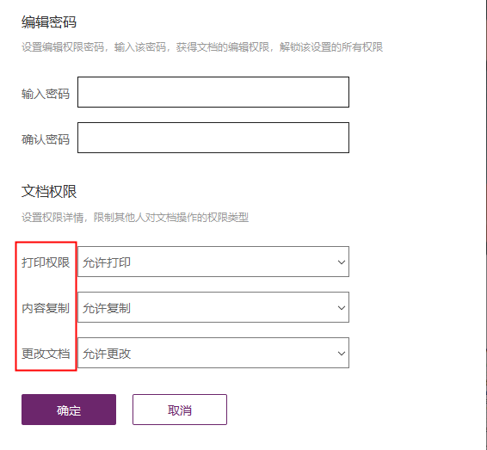Viewport: 487px width, 450px height.
Task: Click the 输入密码 password input box
Action: coord(213,92)
